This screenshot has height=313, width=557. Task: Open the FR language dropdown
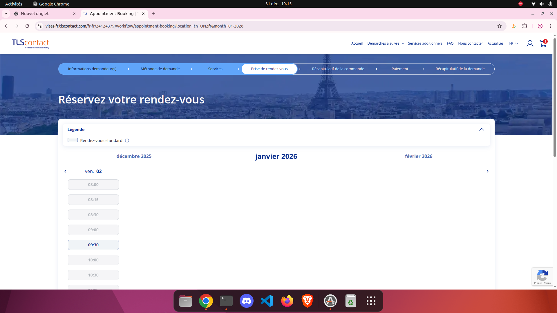point(514,43)
